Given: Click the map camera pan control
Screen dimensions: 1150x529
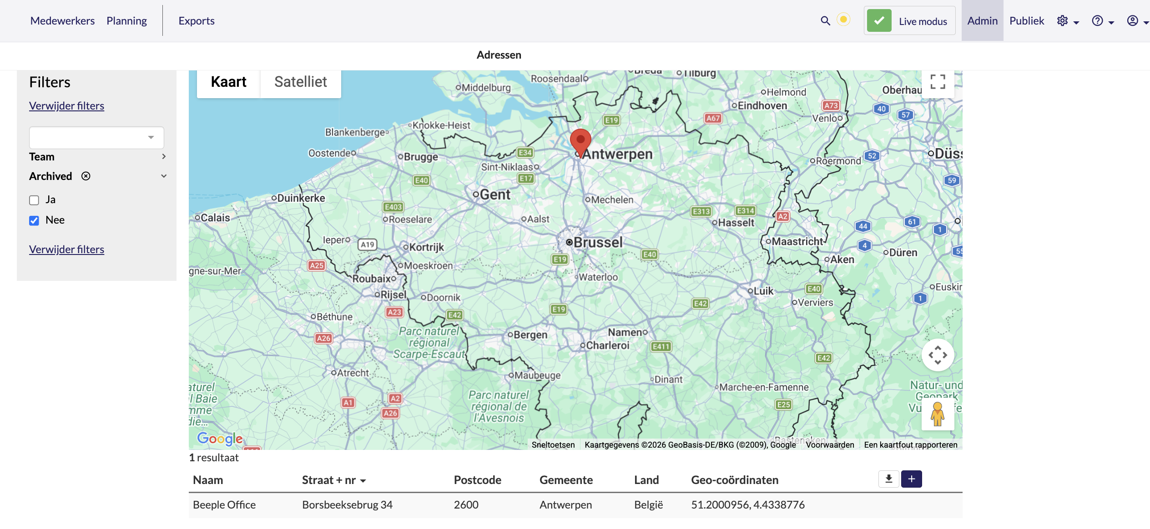Looking at the screenshot, I should point(938,355).
